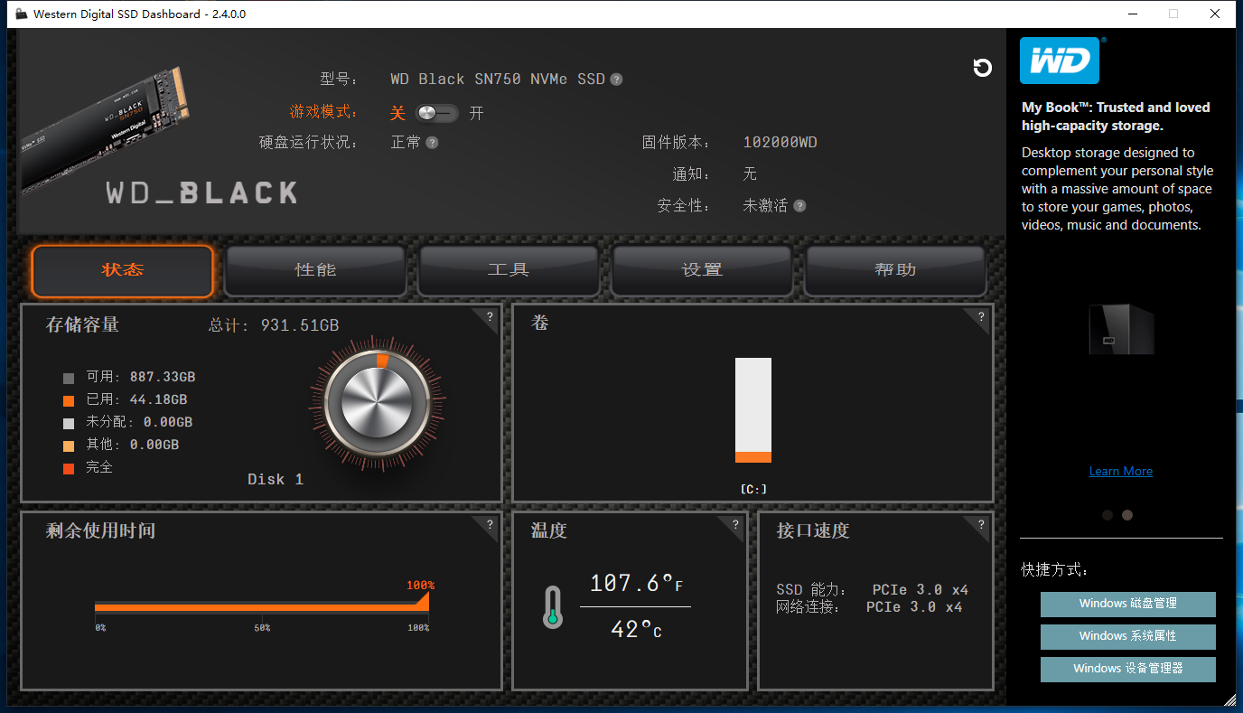Open help icon next to 型号
This screenshot has width=1243, height=713.
[616, 79]
